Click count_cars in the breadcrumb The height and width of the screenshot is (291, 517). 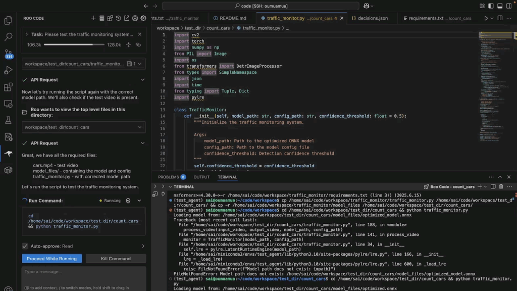(218, 28)
